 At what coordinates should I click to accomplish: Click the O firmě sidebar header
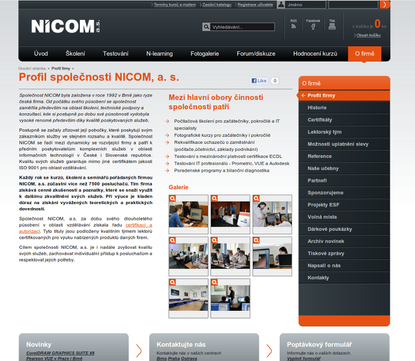coord(344,83)
